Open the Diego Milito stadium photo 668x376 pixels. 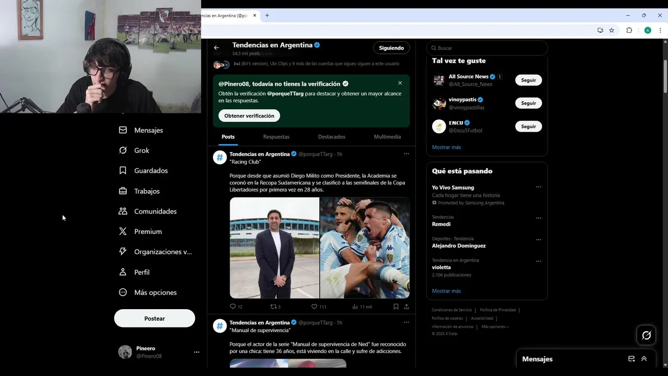click(275, 248)
